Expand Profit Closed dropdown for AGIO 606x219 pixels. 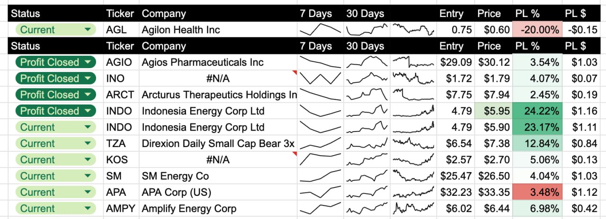click(x=87, y=62)
